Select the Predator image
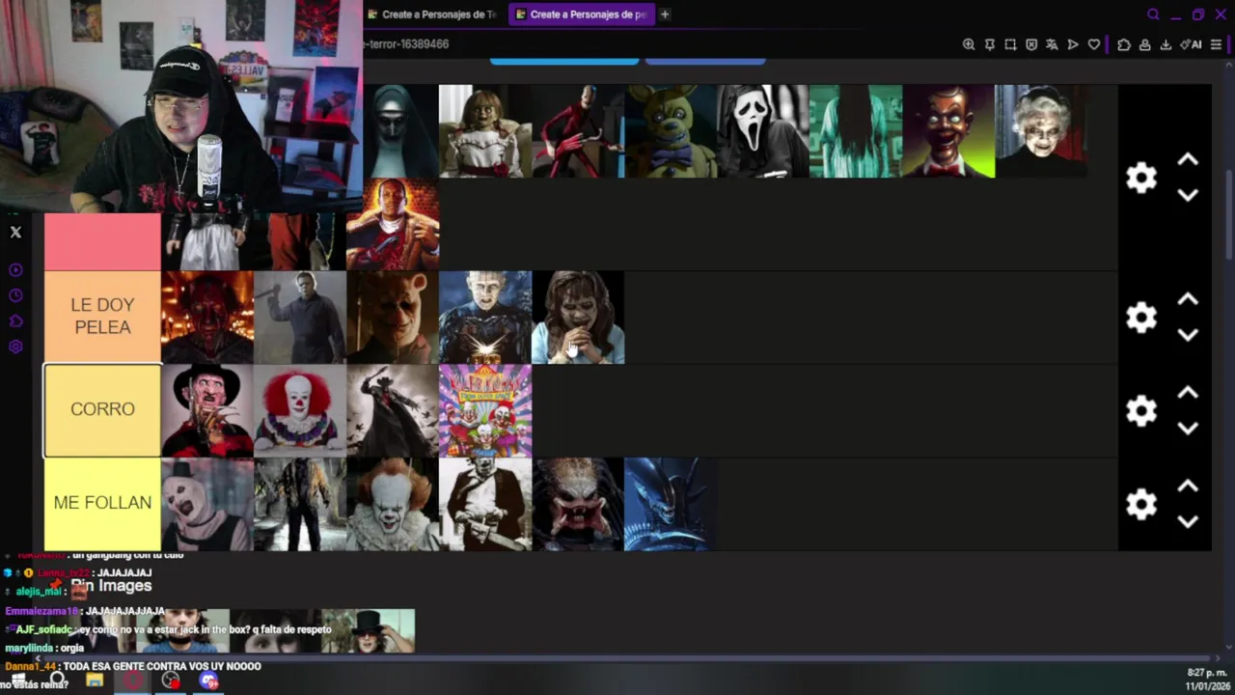Screen dimensions: 1235x695 pyautogui.click(x=578, y=504)
